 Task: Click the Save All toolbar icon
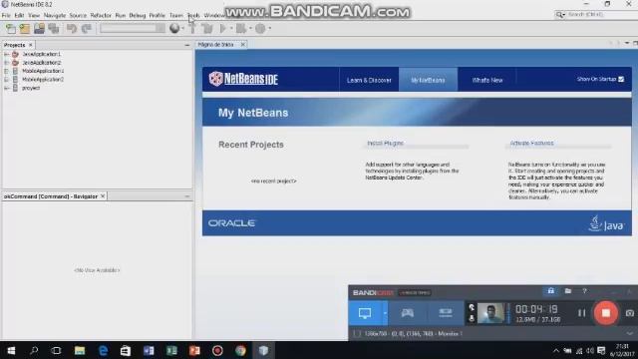[54, 29]
